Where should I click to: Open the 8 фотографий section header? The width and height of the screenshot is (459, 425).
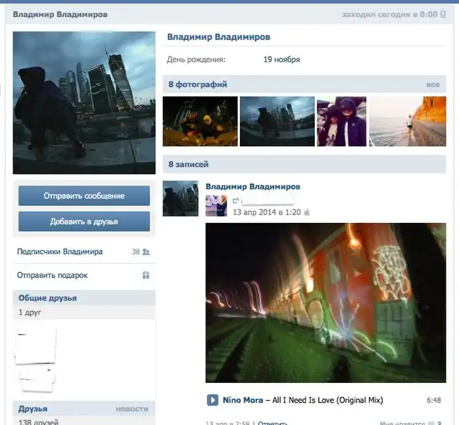[197, 85]
